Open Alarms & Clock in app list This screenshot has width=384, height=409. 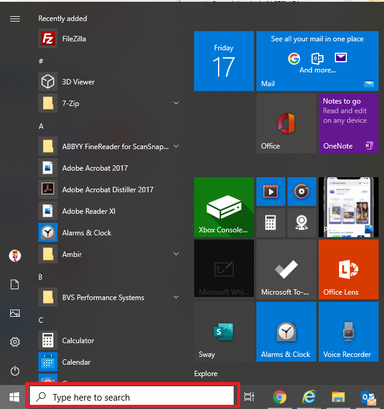pyautogui.click(x=110, y=233)
